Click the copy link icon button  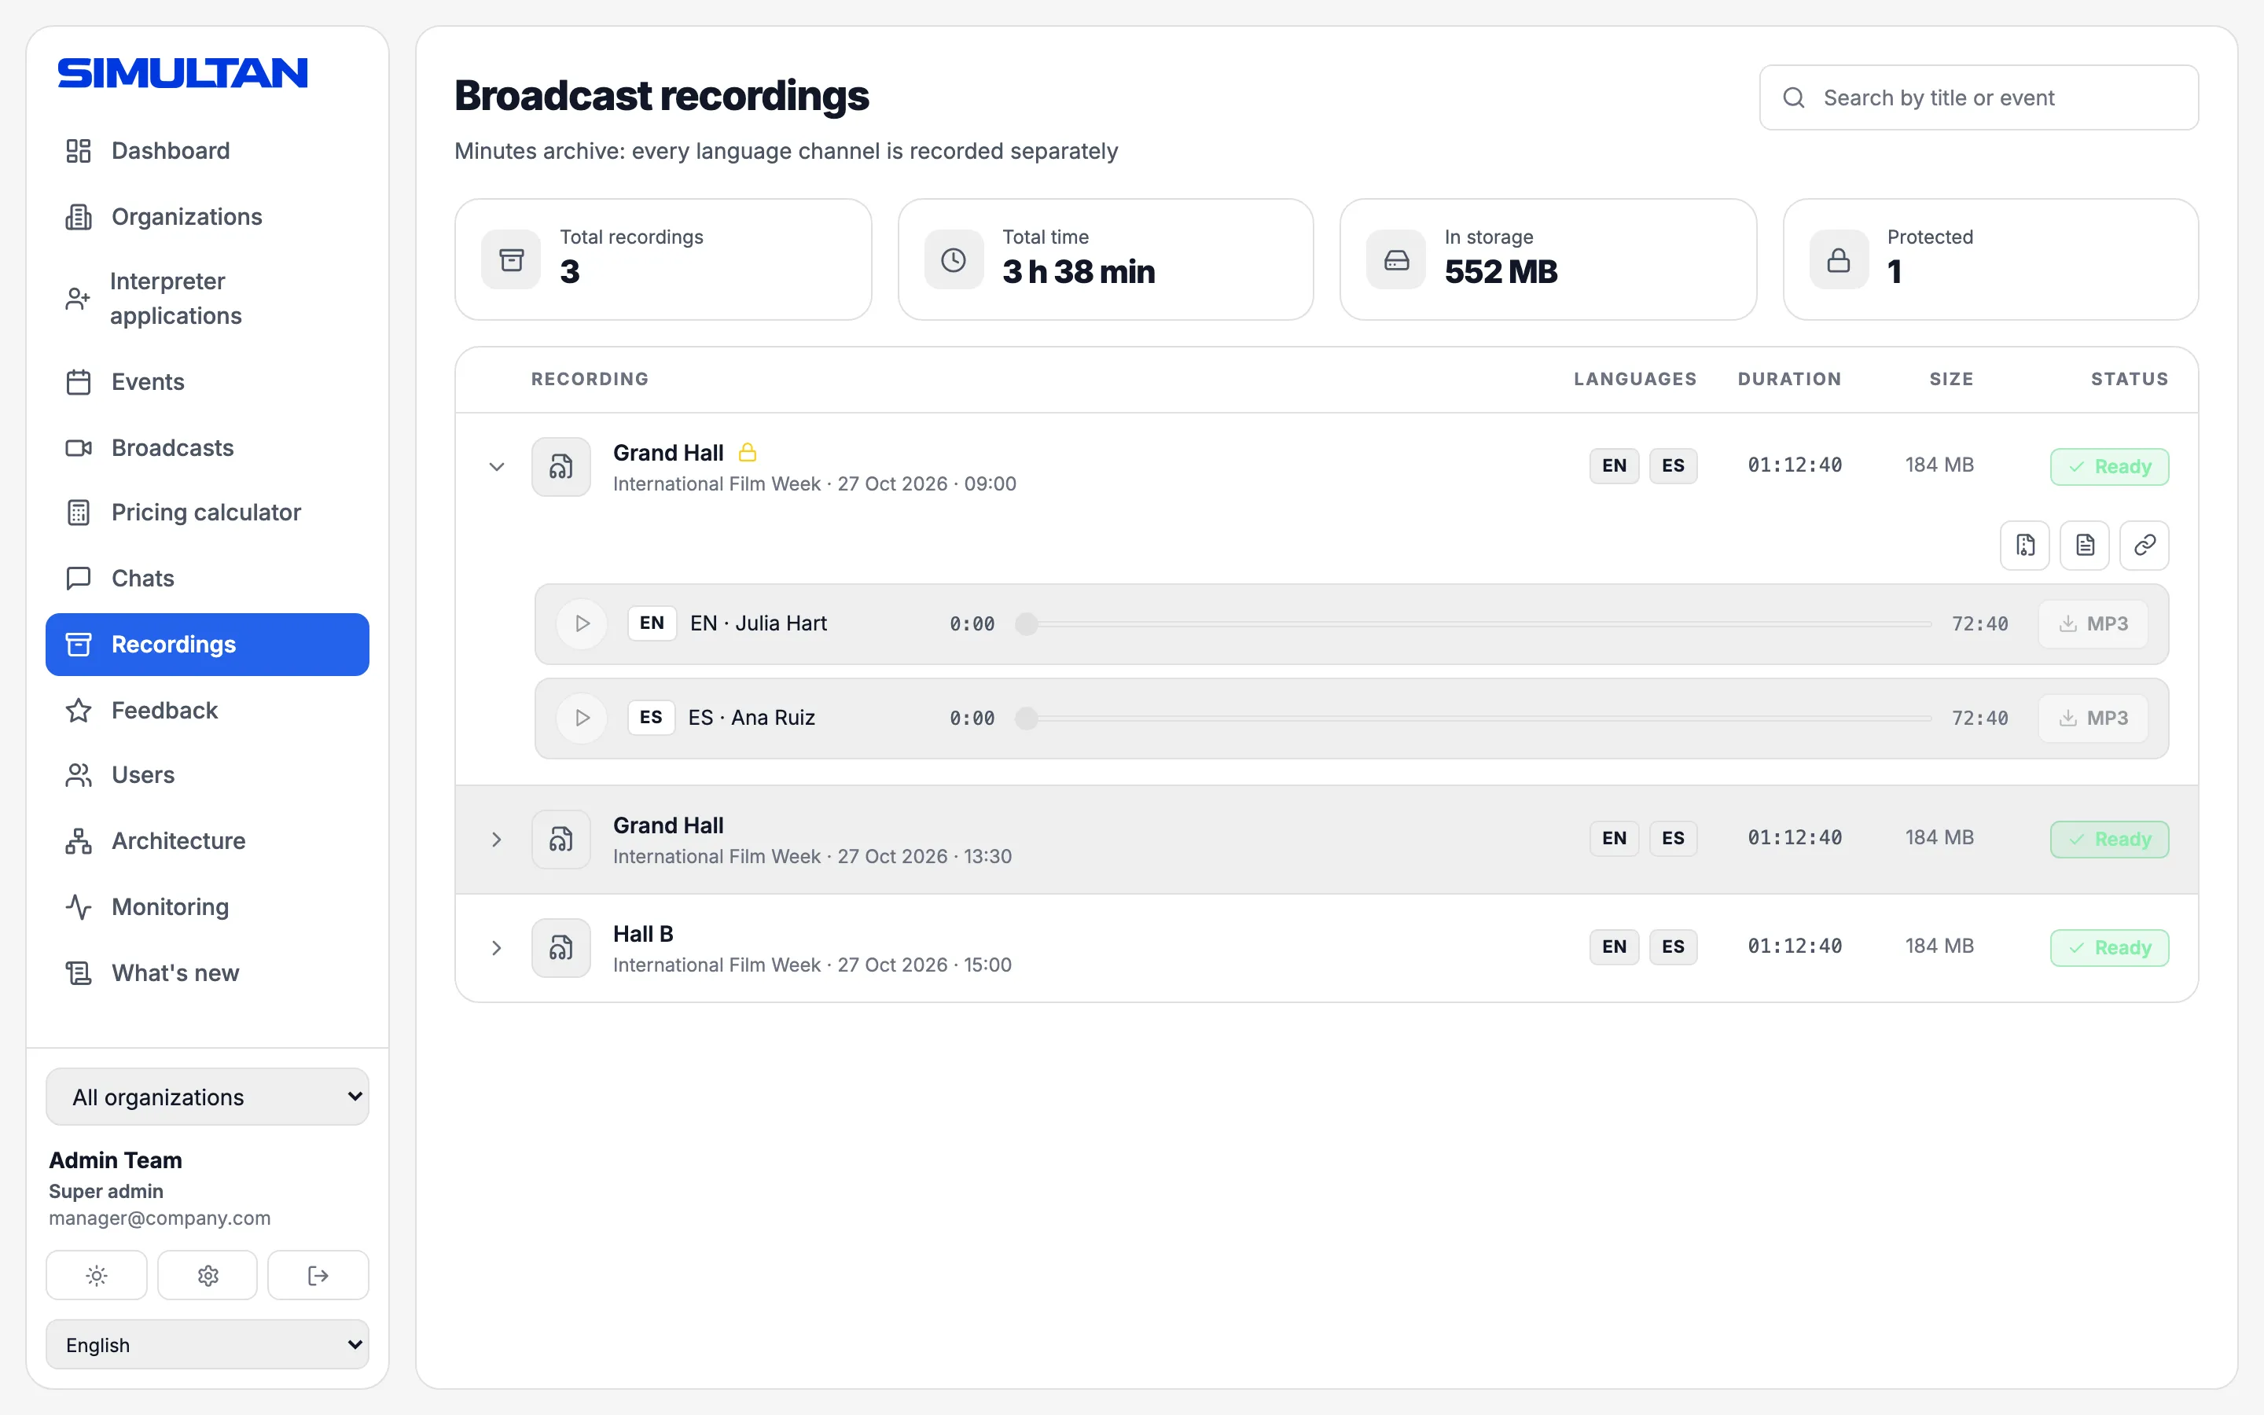pos(2145,545)
